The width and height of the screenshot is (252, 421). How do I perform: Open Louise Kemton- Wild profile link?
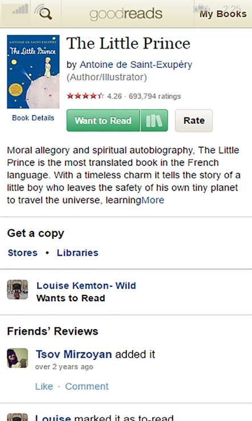(86, 285)
